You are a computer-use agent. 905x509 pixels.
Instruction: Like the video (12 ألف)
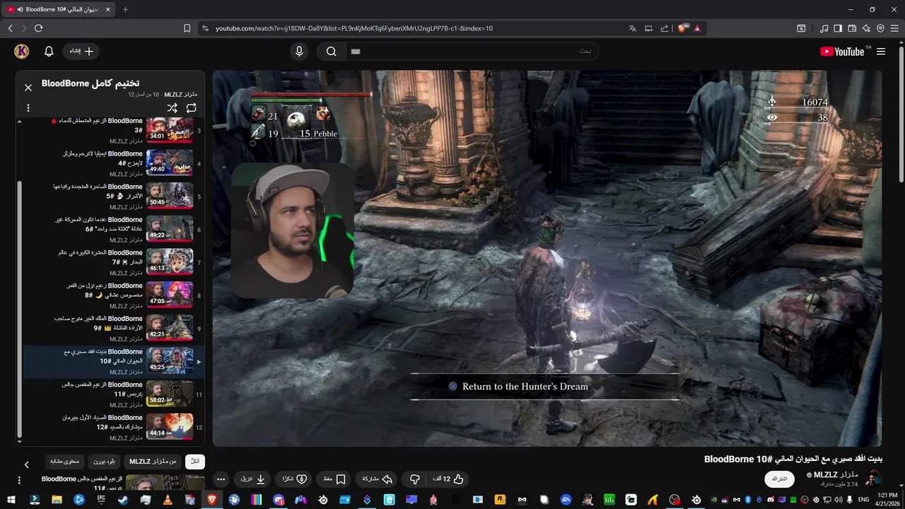[x=448, y=479]
